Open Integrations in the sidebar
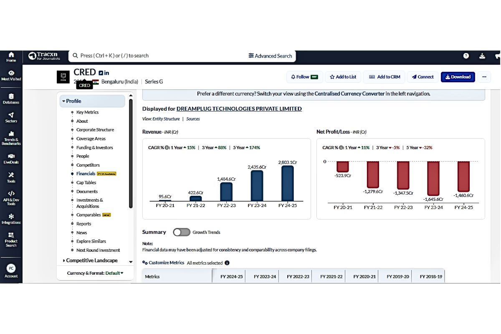Viewport: 501px width, 334px height. 11,219
